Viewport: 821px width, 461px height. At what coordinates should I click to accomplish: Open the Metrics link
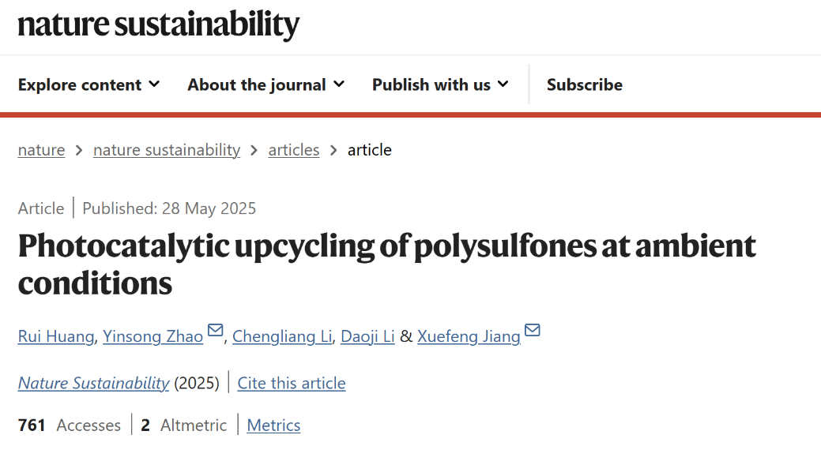tap(273, 425)
